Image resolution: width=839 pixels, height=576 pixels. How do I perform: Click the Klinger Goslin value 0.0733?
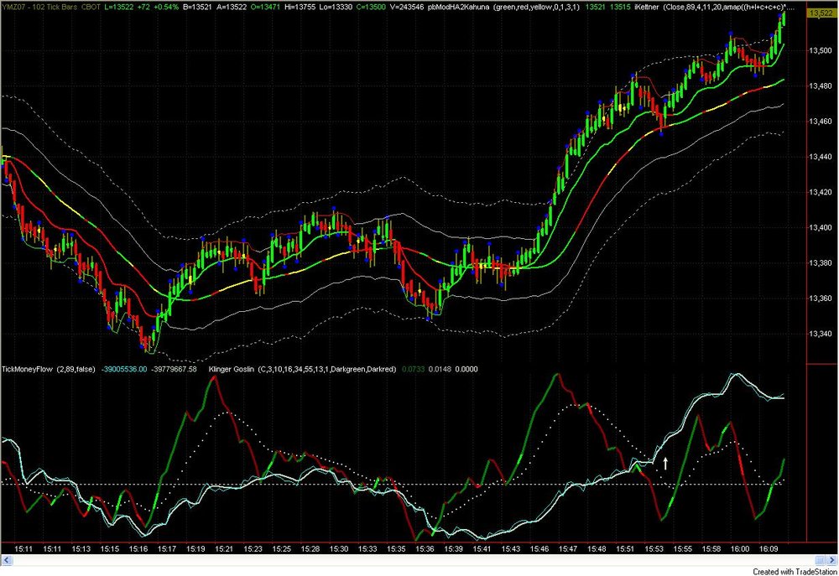click(413, 369)
